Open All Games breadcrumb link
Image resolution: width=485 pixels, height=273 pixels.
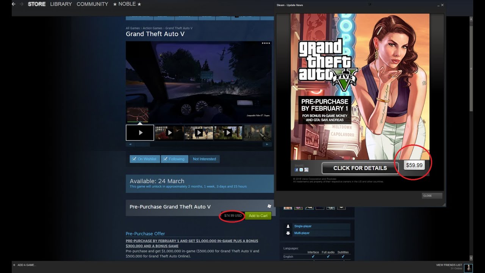(133, 28)
